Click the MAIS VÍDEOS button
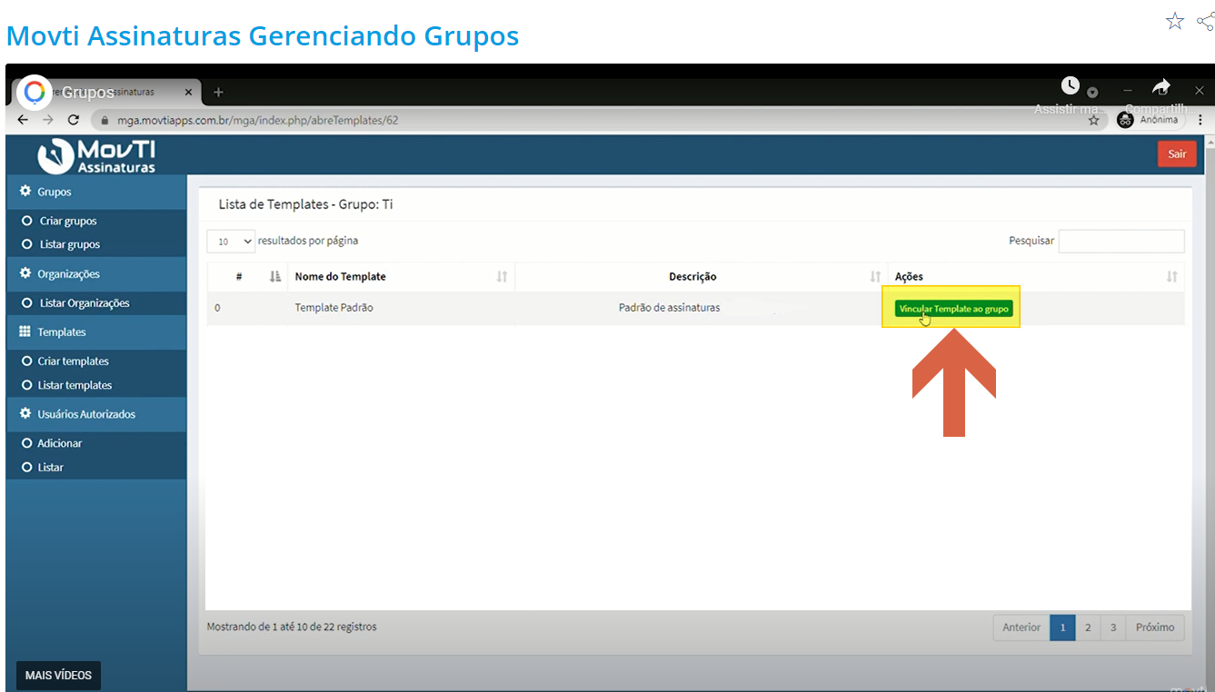Screen dimensions: 1215x692 click(x=58, y=676)
